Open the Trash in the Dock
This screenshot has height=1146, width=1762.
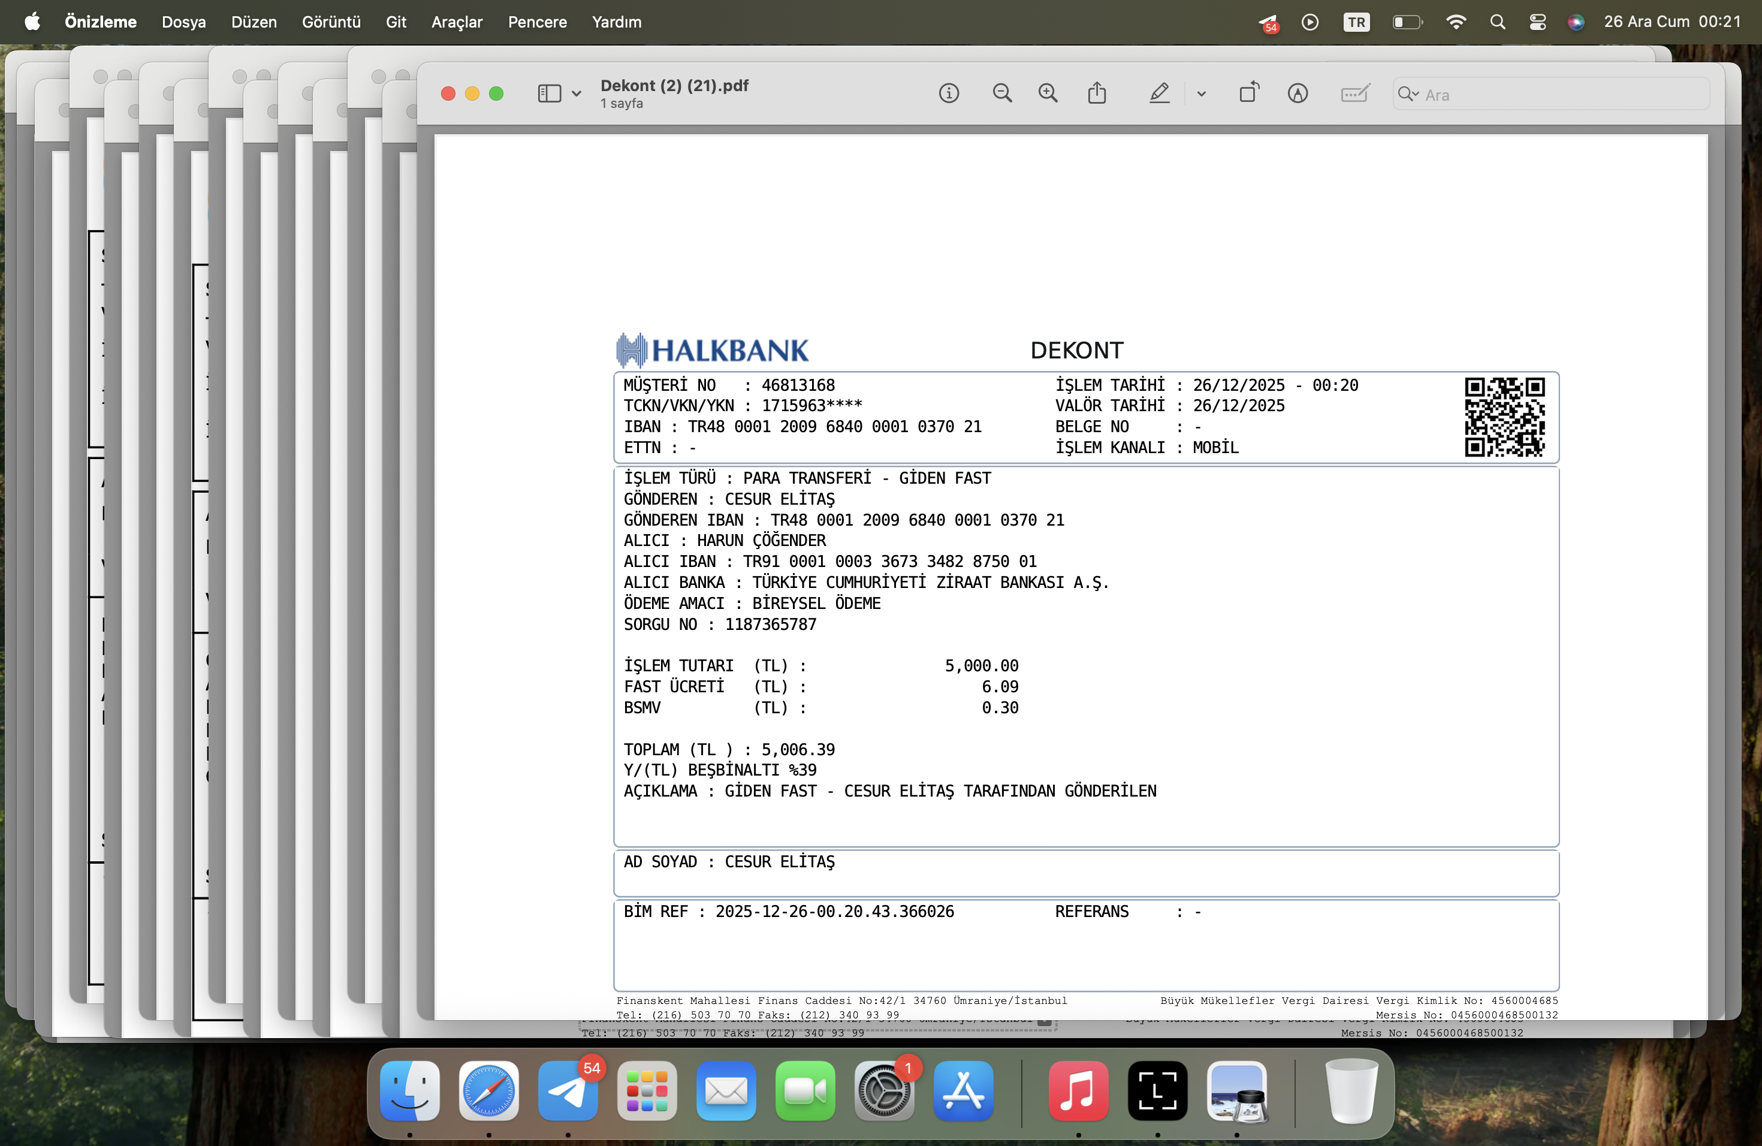click(x=1351, y=1090)
